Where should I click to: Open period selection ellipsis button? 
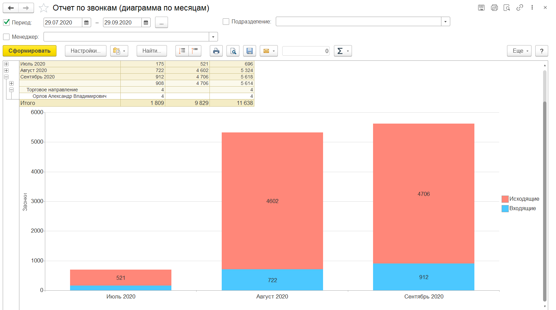162,22
